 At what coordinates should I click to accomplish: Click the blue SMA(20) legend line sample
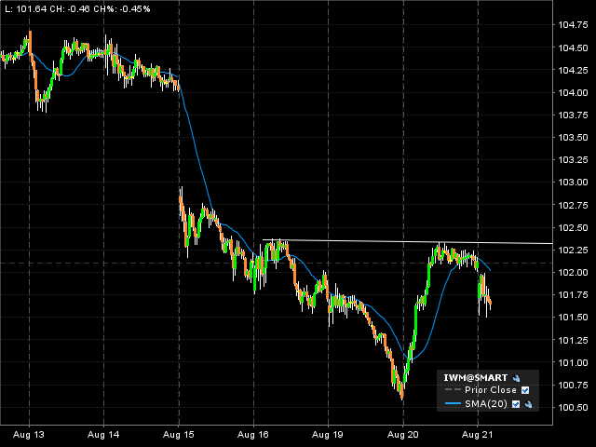(x=453, y=403)
